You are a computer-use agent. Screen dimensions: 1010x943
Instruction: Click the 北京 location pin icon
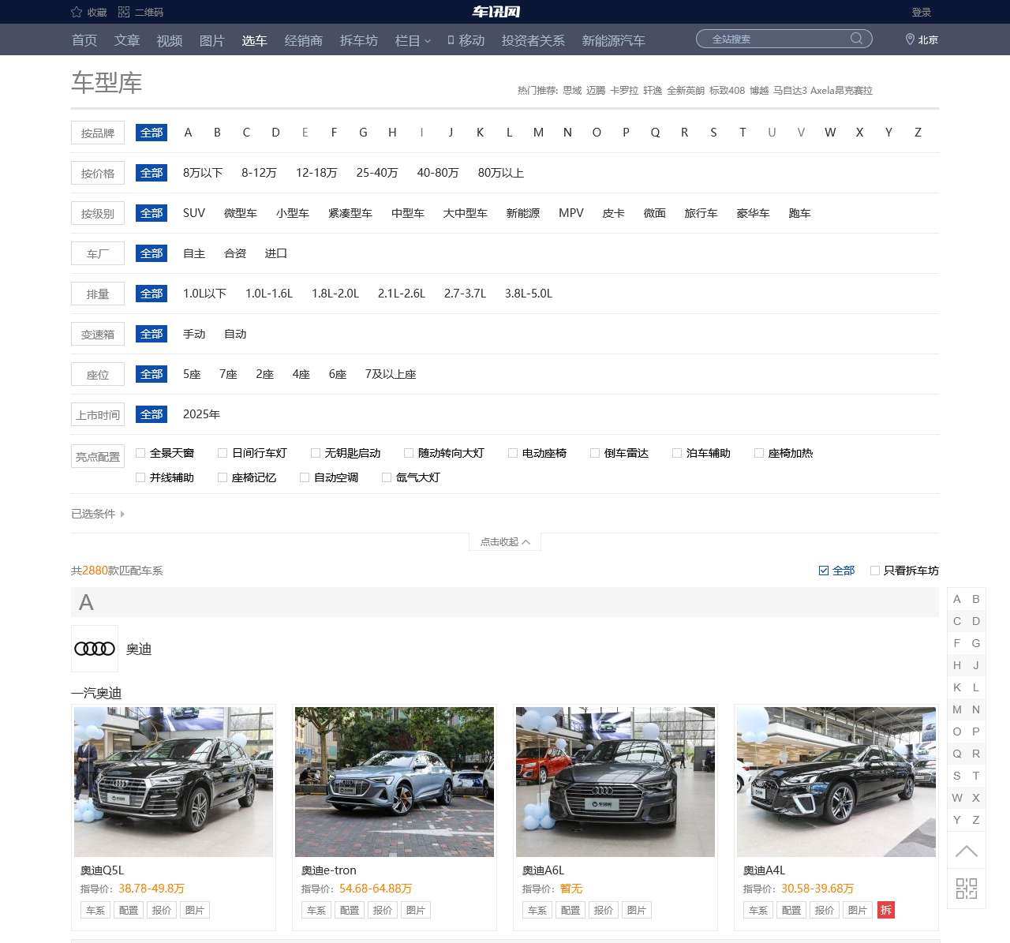(909, 39)
